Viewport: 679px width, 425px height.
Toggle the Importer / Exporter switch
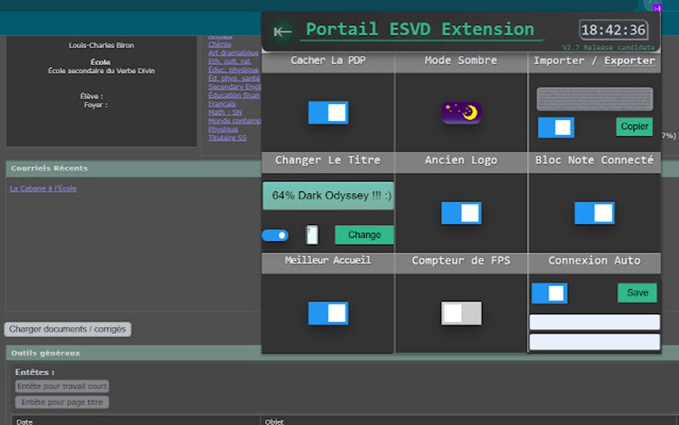coord(556,127)
